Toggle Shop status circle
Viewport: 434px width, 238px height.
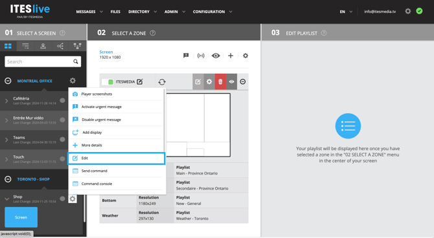(x=63, y=199)
